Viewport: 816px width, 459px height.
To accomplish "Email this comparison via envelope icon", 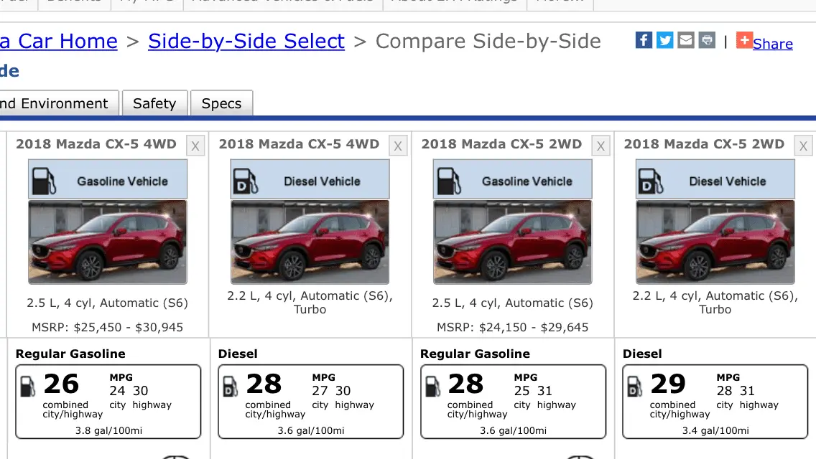I will [x=686, y=40].
